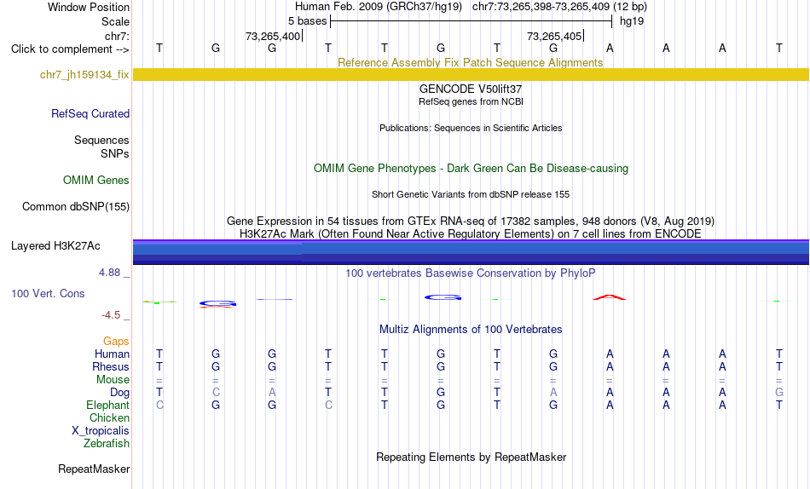810x489 pixels.
Task: Click the chr7: ruler label
Action: [118, 36]
